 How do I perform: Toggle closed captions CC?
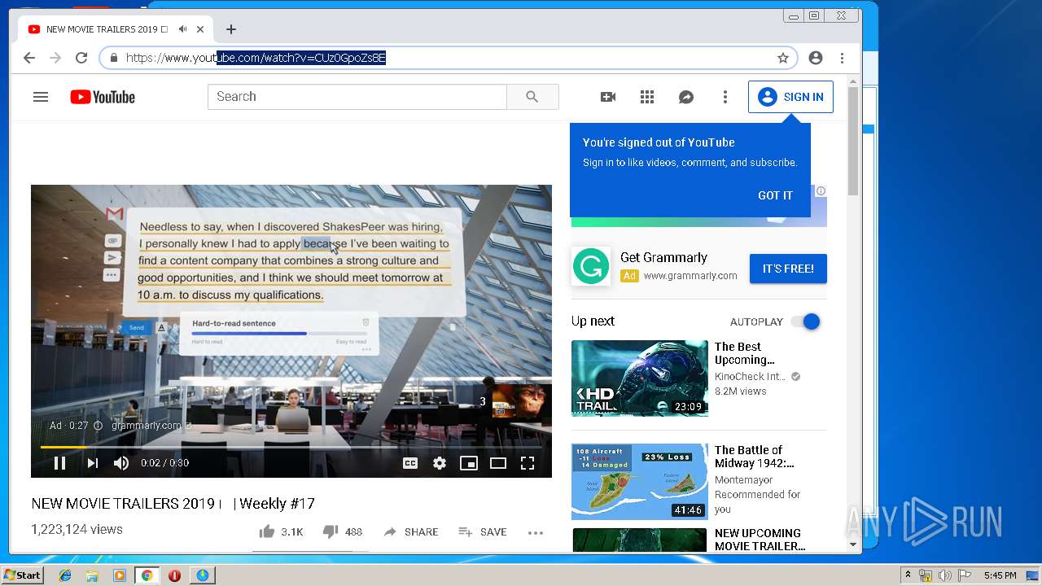pyautogui.click(x=410, y=463)
